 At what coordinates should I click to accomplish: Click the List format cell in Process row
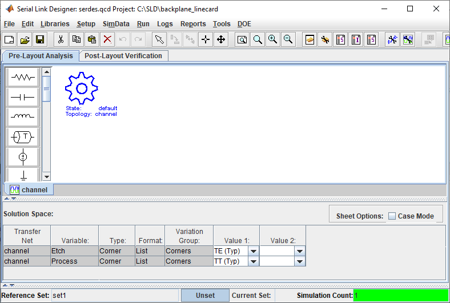tap(150, 261)
